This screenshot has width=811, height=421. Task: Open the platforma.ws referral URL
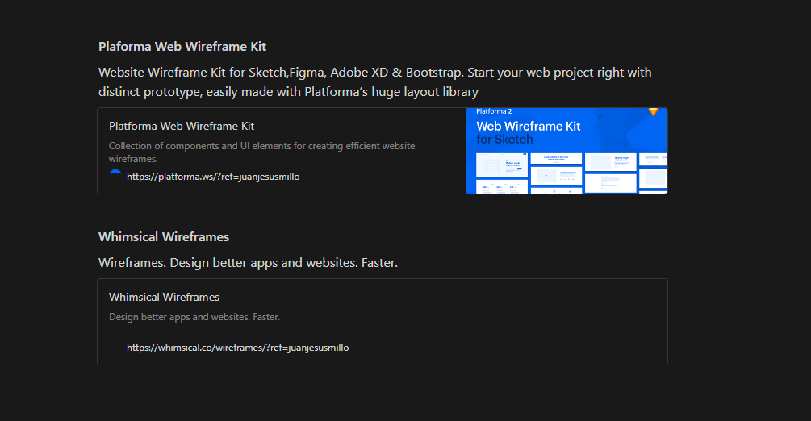tap(213, 176)
